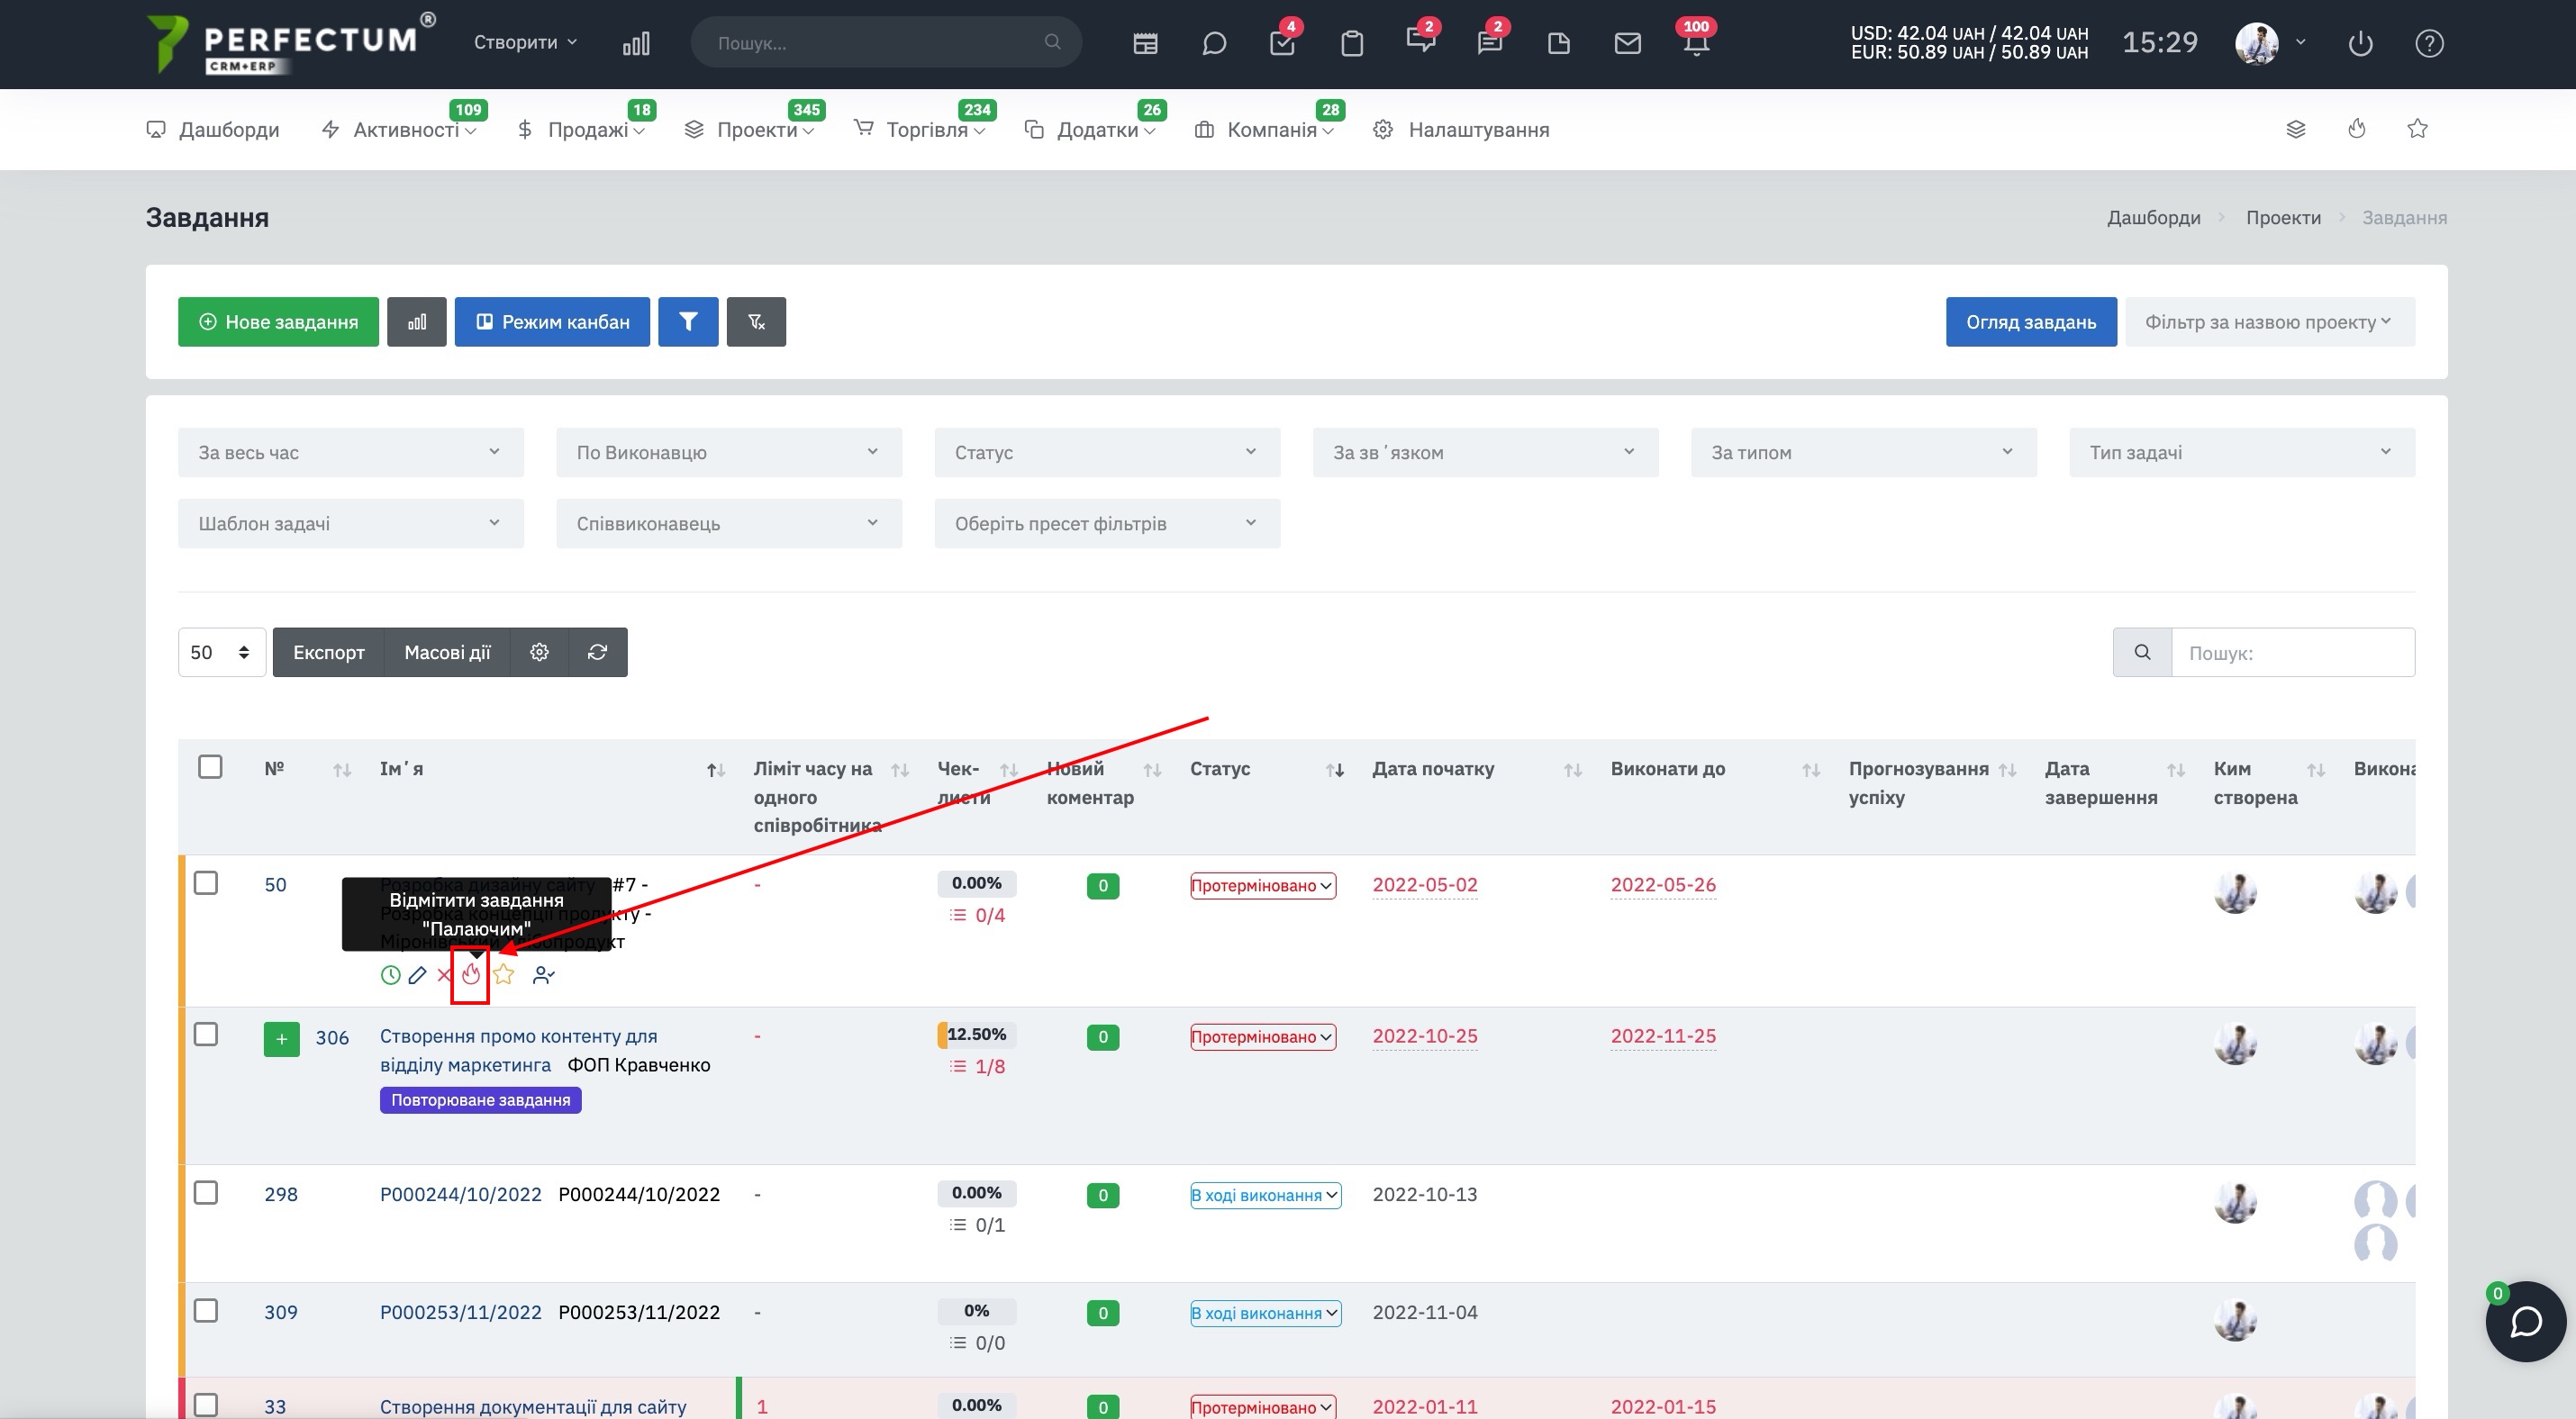Open the 'Тип задачі' filter dropdown
Screen dimensions: 2576x1419
(x=2242, y=453)
